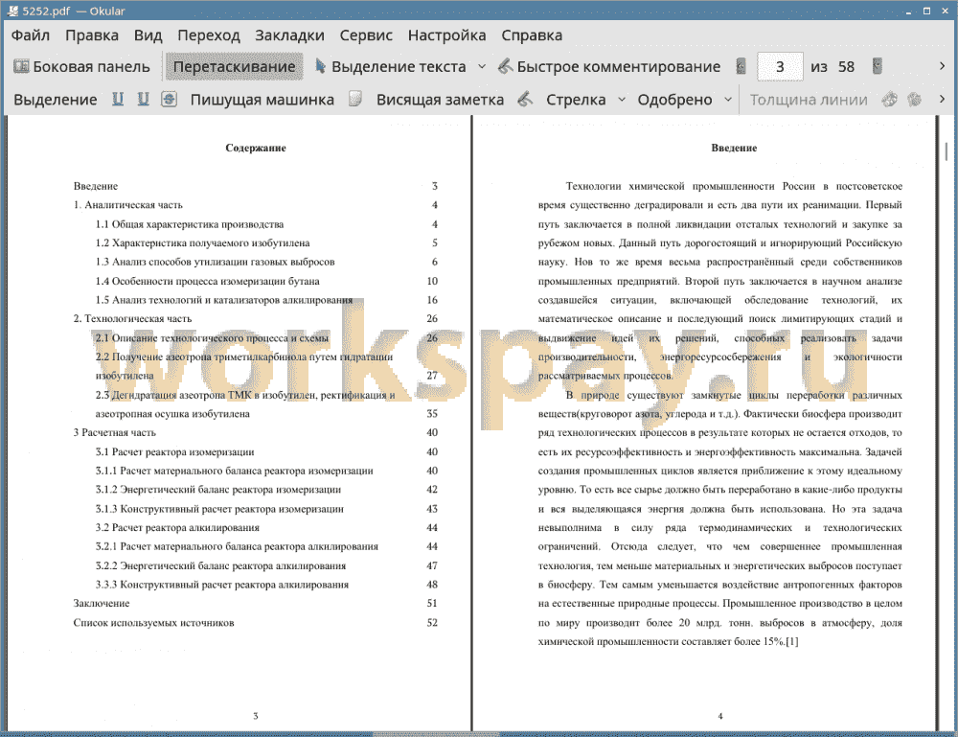The width and height of the screenshot is (958, 737).
Task: Open the Правка menu
Action: 92,35
